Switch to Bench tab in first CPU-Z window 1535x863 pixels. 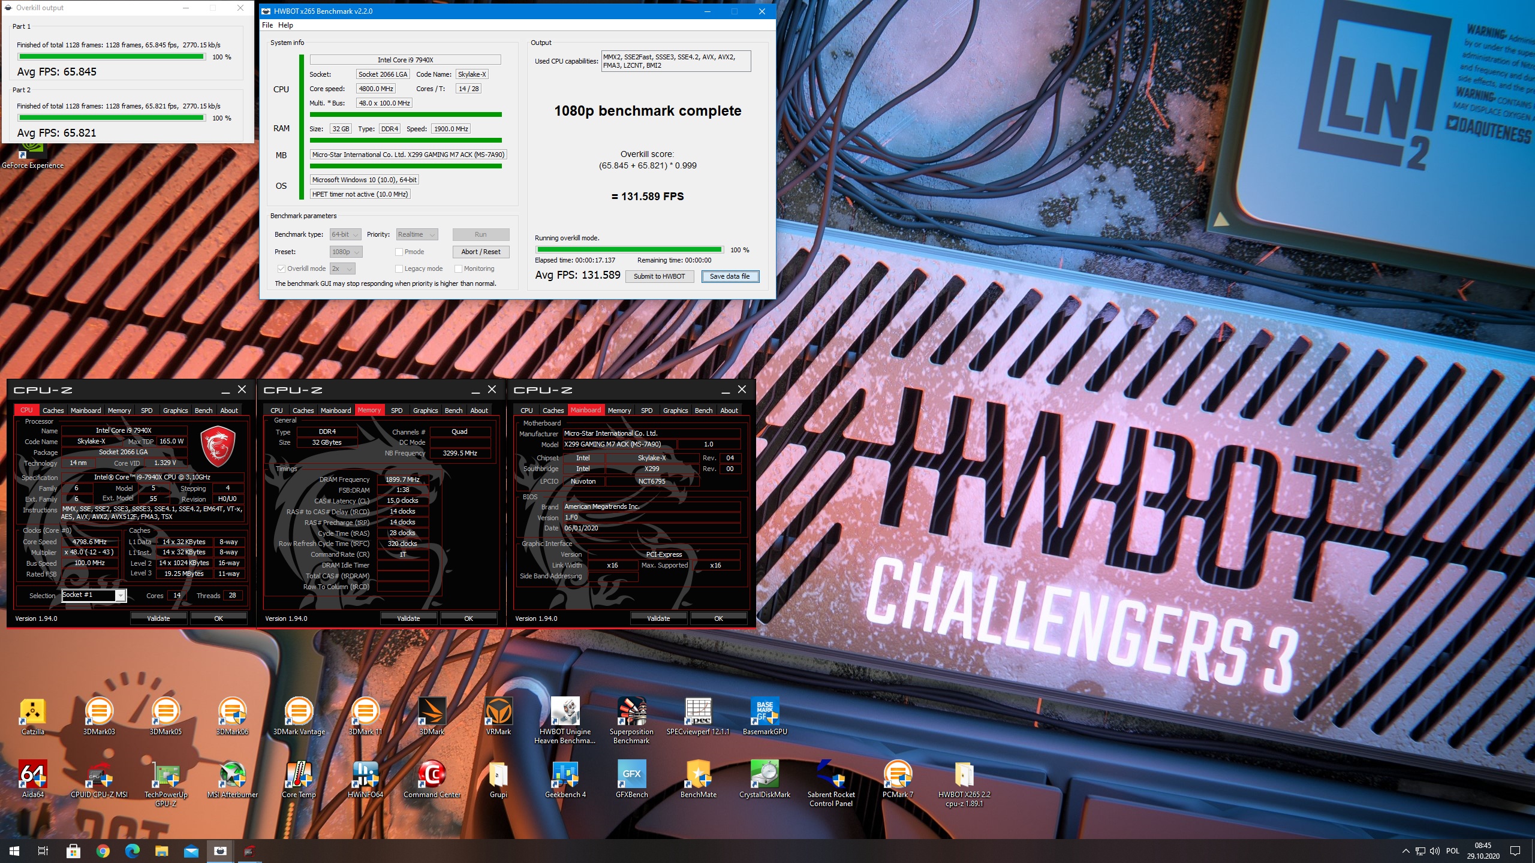coord(203,411)
